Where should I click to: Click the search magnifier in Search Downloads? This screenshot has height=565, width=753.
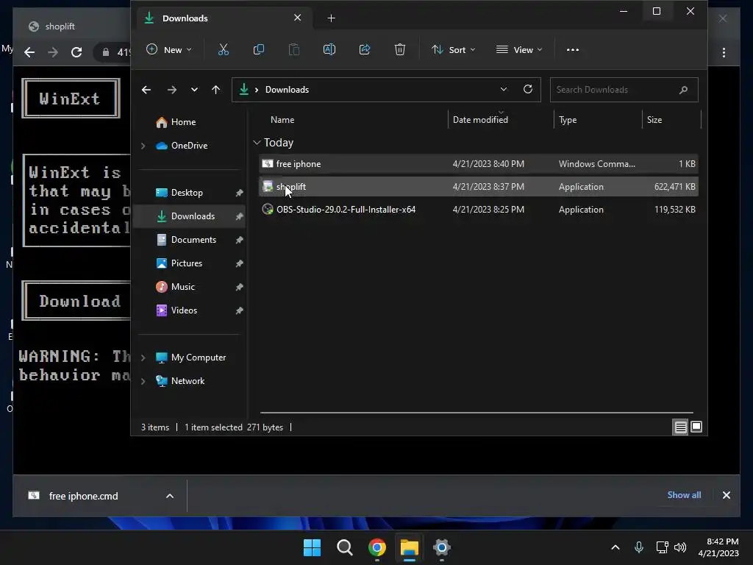[683, 90]
